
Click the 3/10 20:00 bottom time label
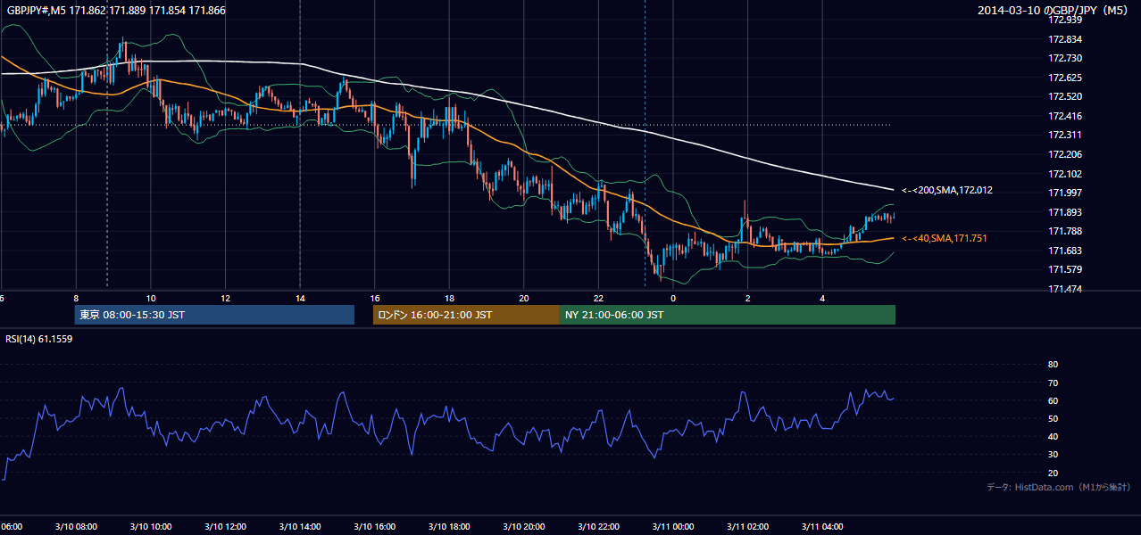click(524, 527)
